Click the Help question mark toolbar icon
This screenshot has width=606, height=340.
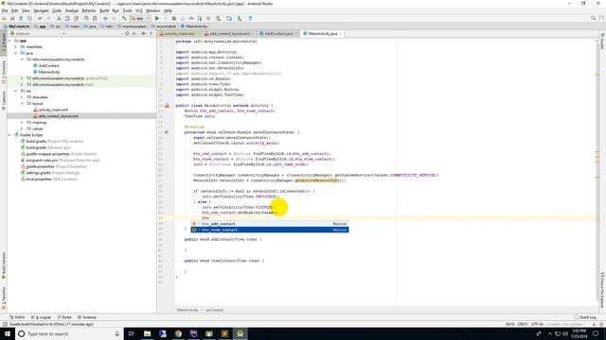(250, 18)
